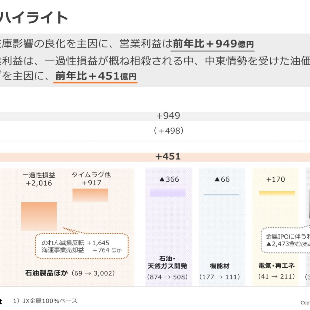Viewport: 310px width, 310px height.
Task: Click the '(41 → 211)' figures
Action: (x=276, y=276)
